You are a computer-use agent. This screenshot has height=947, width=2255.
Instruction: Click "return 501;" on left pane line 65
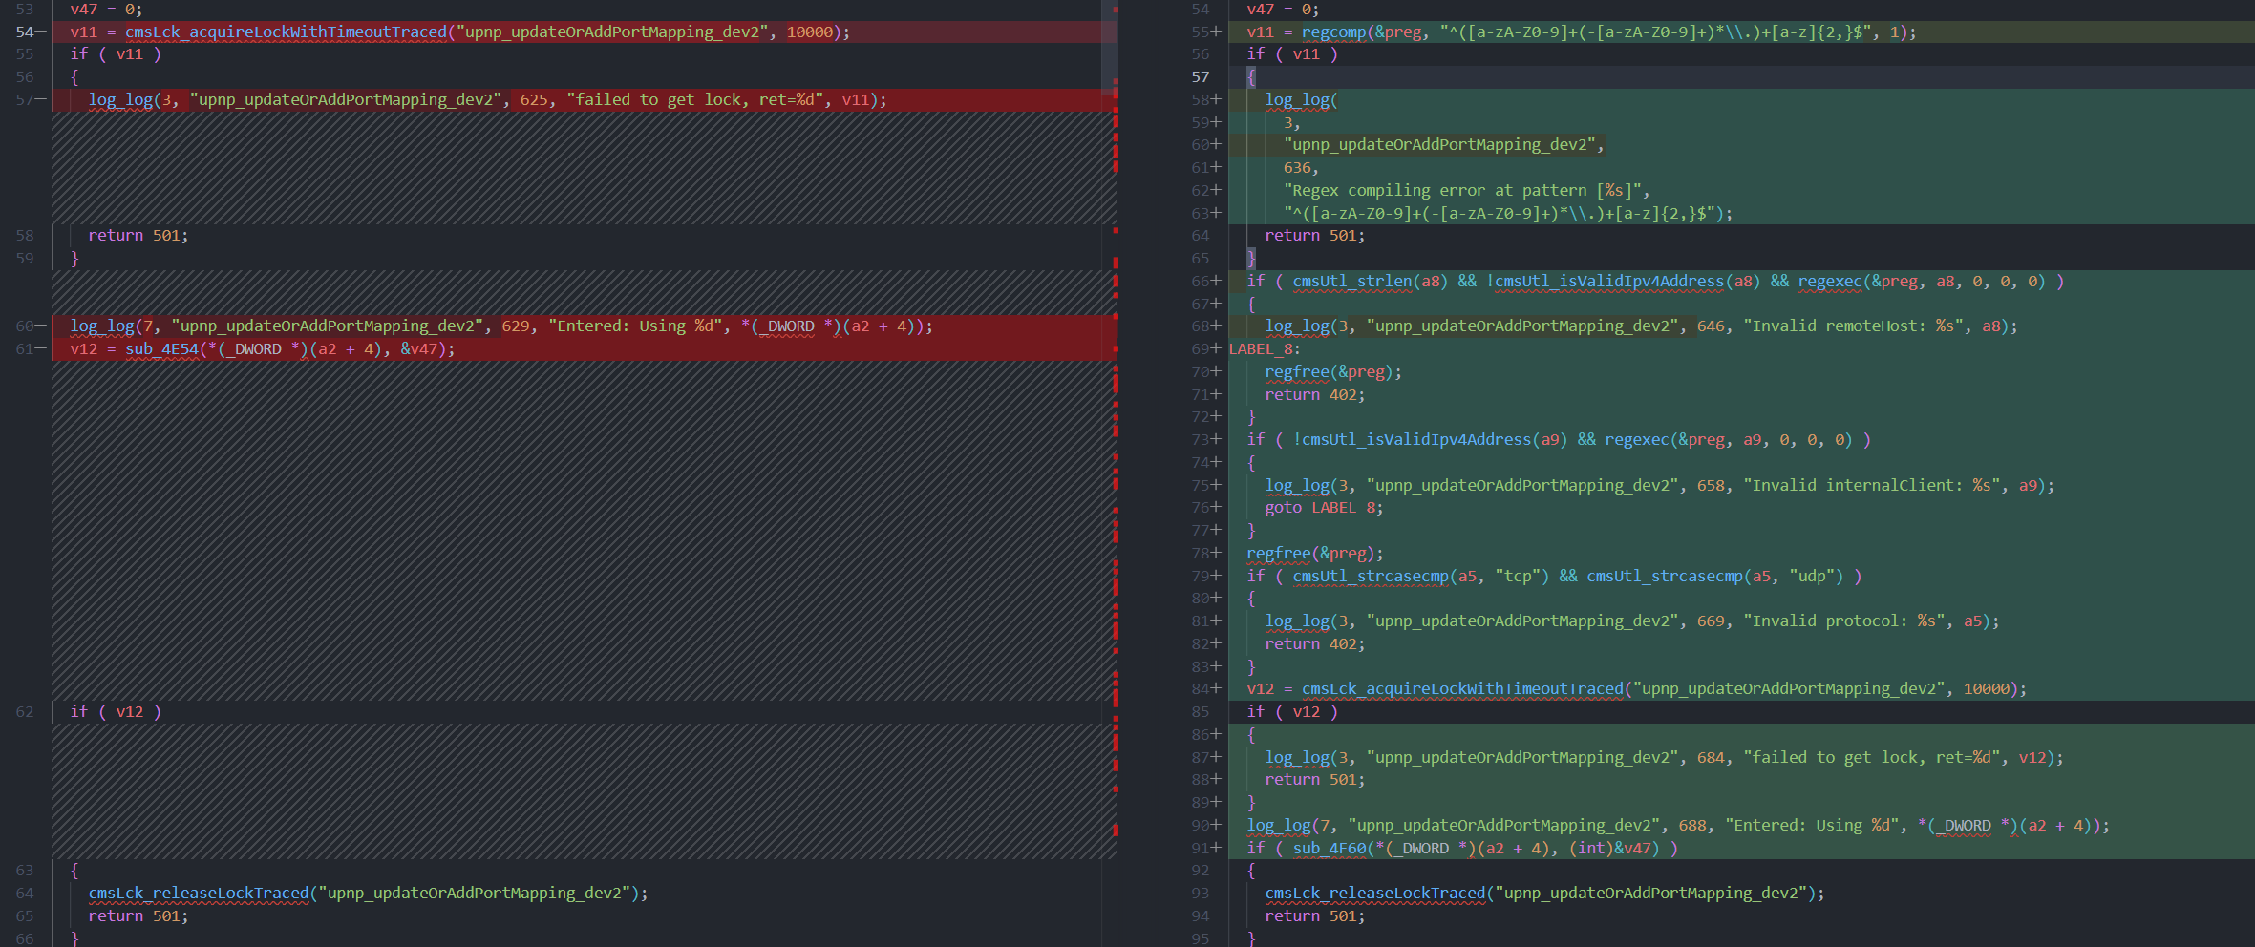(138, 915)
